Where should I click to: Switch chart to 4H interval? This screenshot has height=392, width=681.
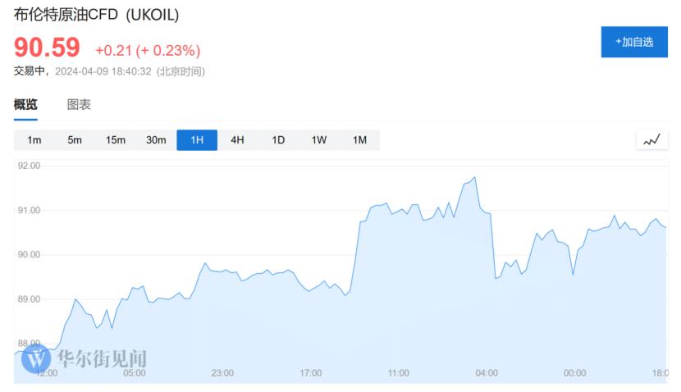pos(237,140)
